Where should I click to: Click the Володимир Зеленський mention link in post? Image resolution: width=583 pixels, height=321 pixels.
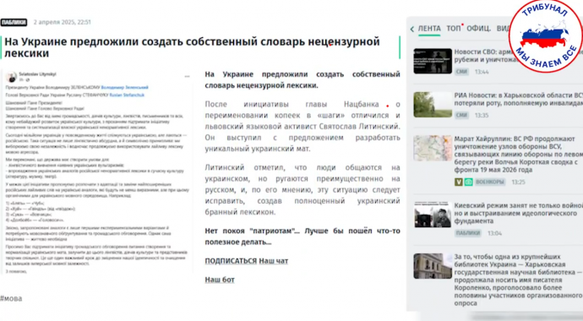pos(124,87)
